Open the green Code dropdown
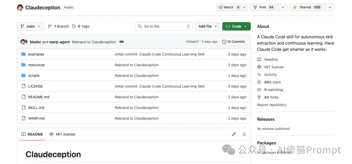The width and height of the screenshot is (352, 164). click(236, 26)
